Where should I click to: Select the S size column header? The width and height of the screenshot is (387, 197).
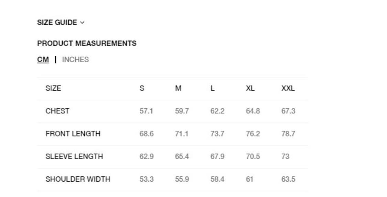pyautogui.click(x=142, y=88)
